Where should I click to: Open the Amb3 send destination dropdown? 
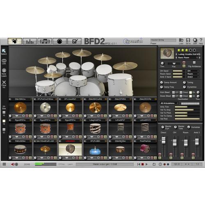(x=193, y=77)
